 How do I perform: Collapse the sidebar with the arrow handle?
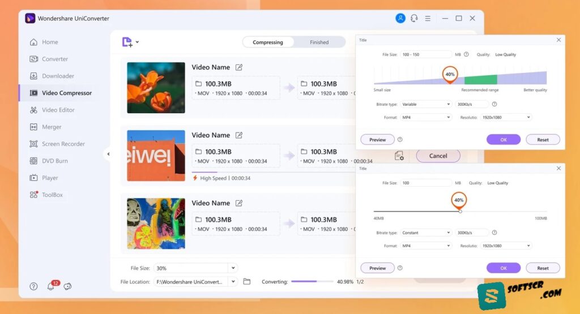click(x=108, y=154)
